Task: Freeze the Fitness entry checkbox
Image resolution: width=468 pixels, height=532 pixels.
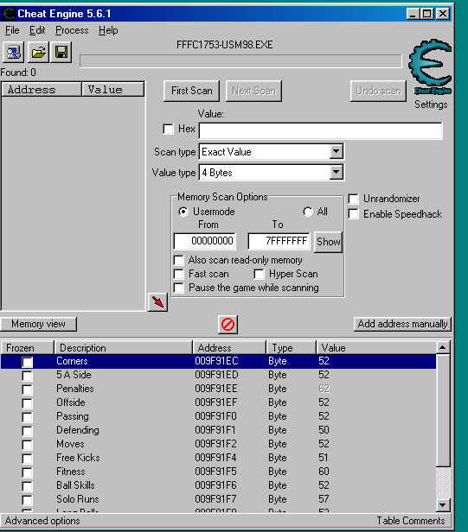Action: 27,472
